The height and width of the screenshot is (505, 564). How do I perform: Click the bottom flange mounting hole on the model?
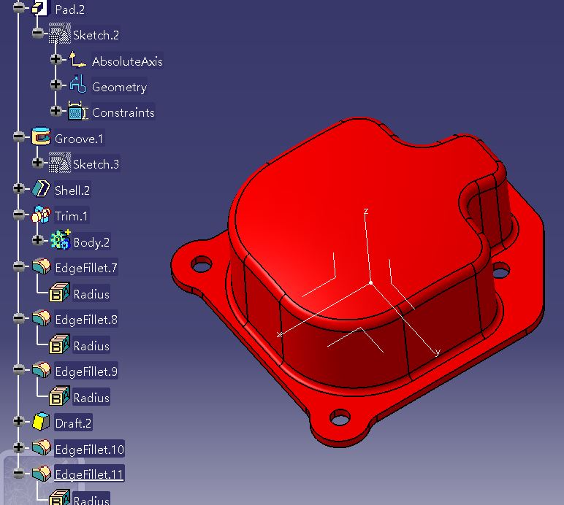coord(340,417)
